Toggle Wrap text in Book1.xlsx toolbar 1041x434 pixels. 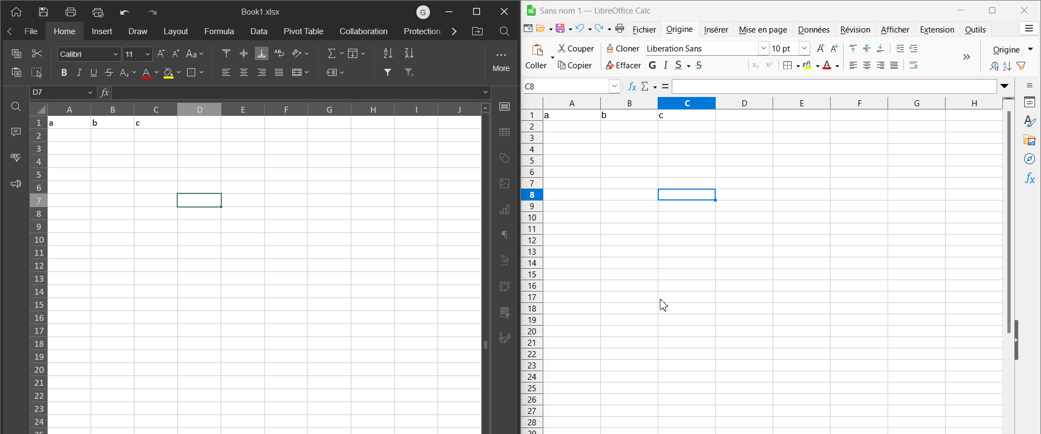(x=279, y=53)
